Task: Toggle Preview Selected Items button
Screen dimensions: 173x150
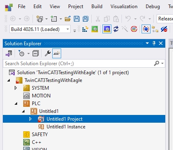Action: pyautogui.click(x=57, y=53)
